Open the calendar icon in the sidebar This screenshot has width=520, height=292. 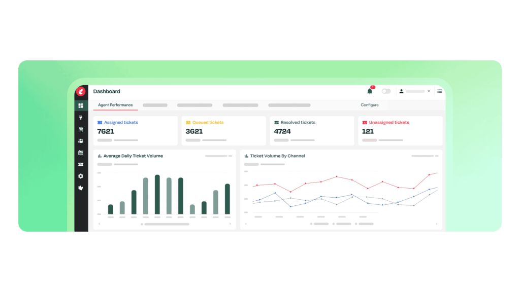[81, 153]
